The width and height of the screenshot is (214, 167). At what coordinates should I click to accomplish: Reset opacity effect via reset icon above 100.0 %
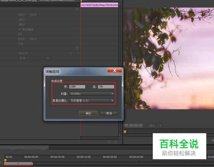[x=77, y=48]
